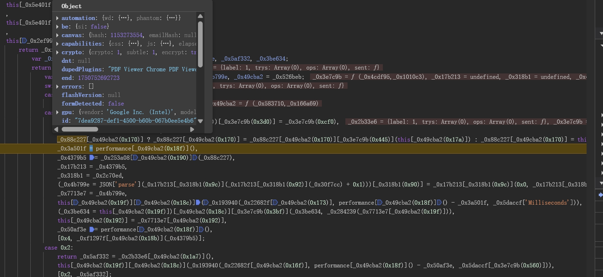603x277 pixels.
Task: Click the inline breakpoint marker after _0x4379b5
Action: pos(92,158)
